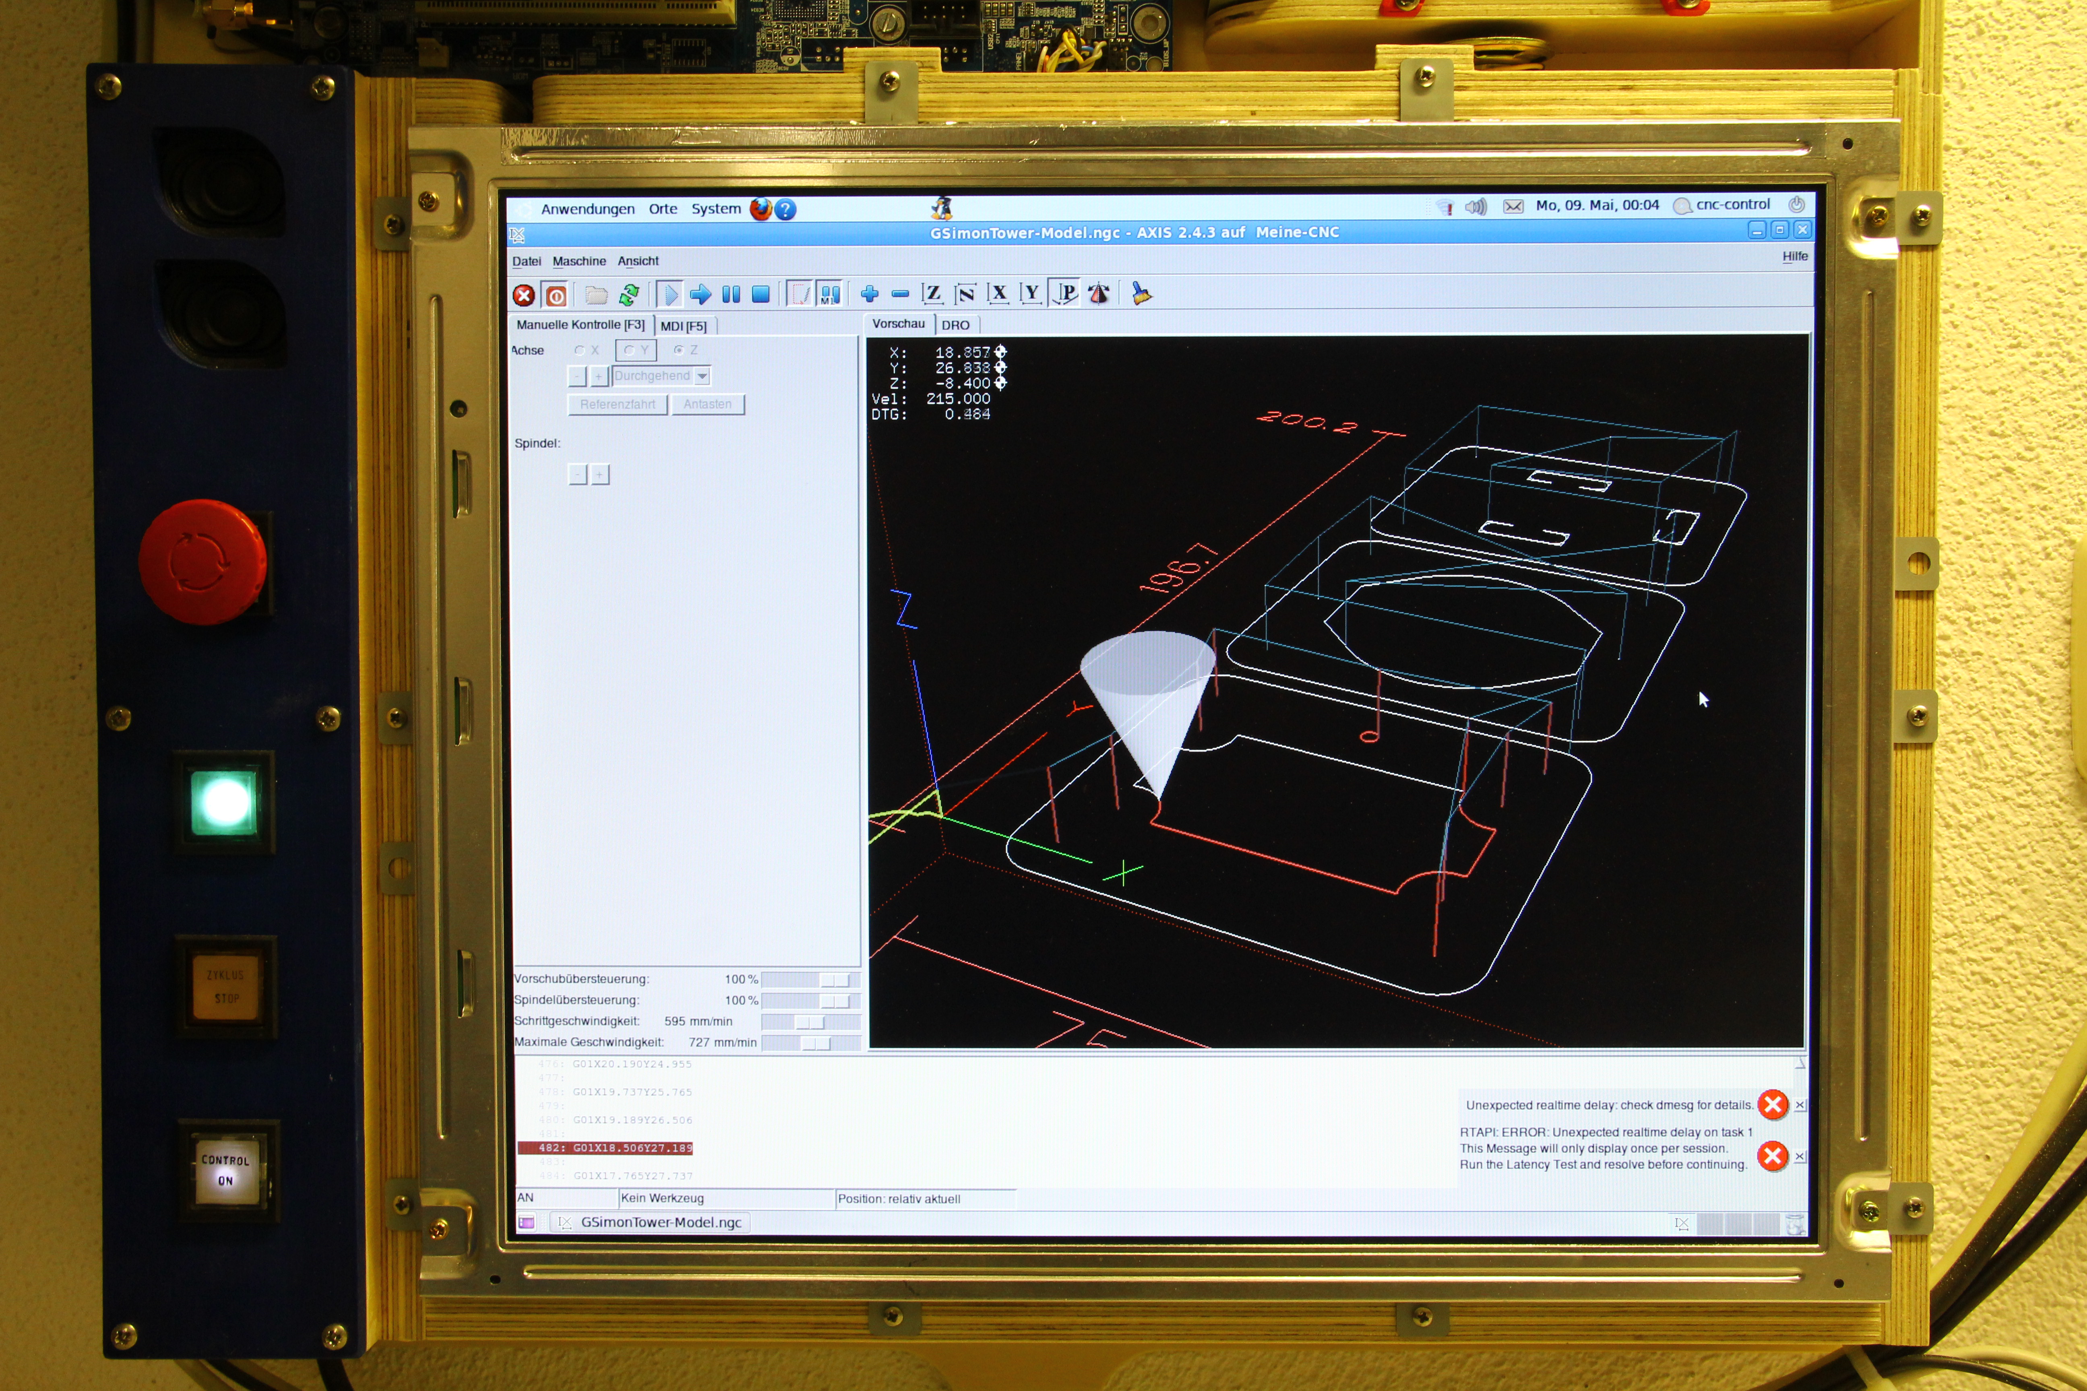Reload the file with green arrows icon

[629, 295]
